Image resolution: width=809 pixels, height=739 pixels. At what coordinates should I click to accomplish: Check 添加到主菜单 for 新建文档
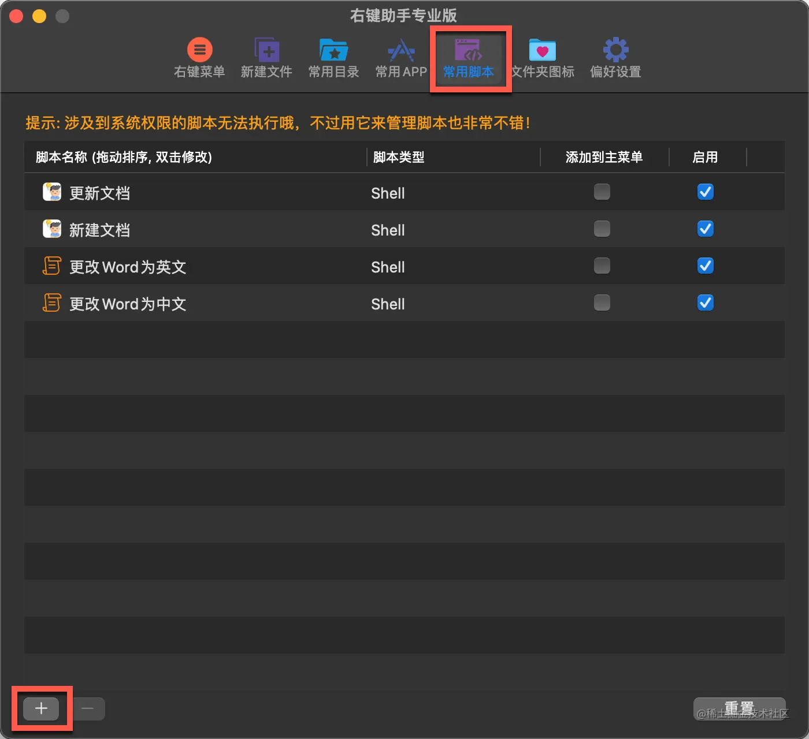tap(602, 229)
